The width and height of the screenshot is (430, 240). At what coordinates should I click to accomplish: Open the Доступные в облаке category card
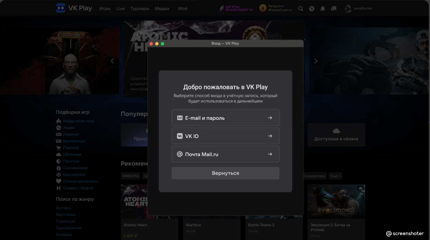(x=336, y=135)
